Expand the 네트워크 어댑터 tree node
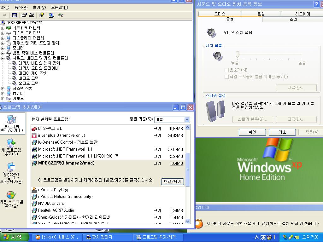Screen dimensions: 323x242 [x=3, y=28]
